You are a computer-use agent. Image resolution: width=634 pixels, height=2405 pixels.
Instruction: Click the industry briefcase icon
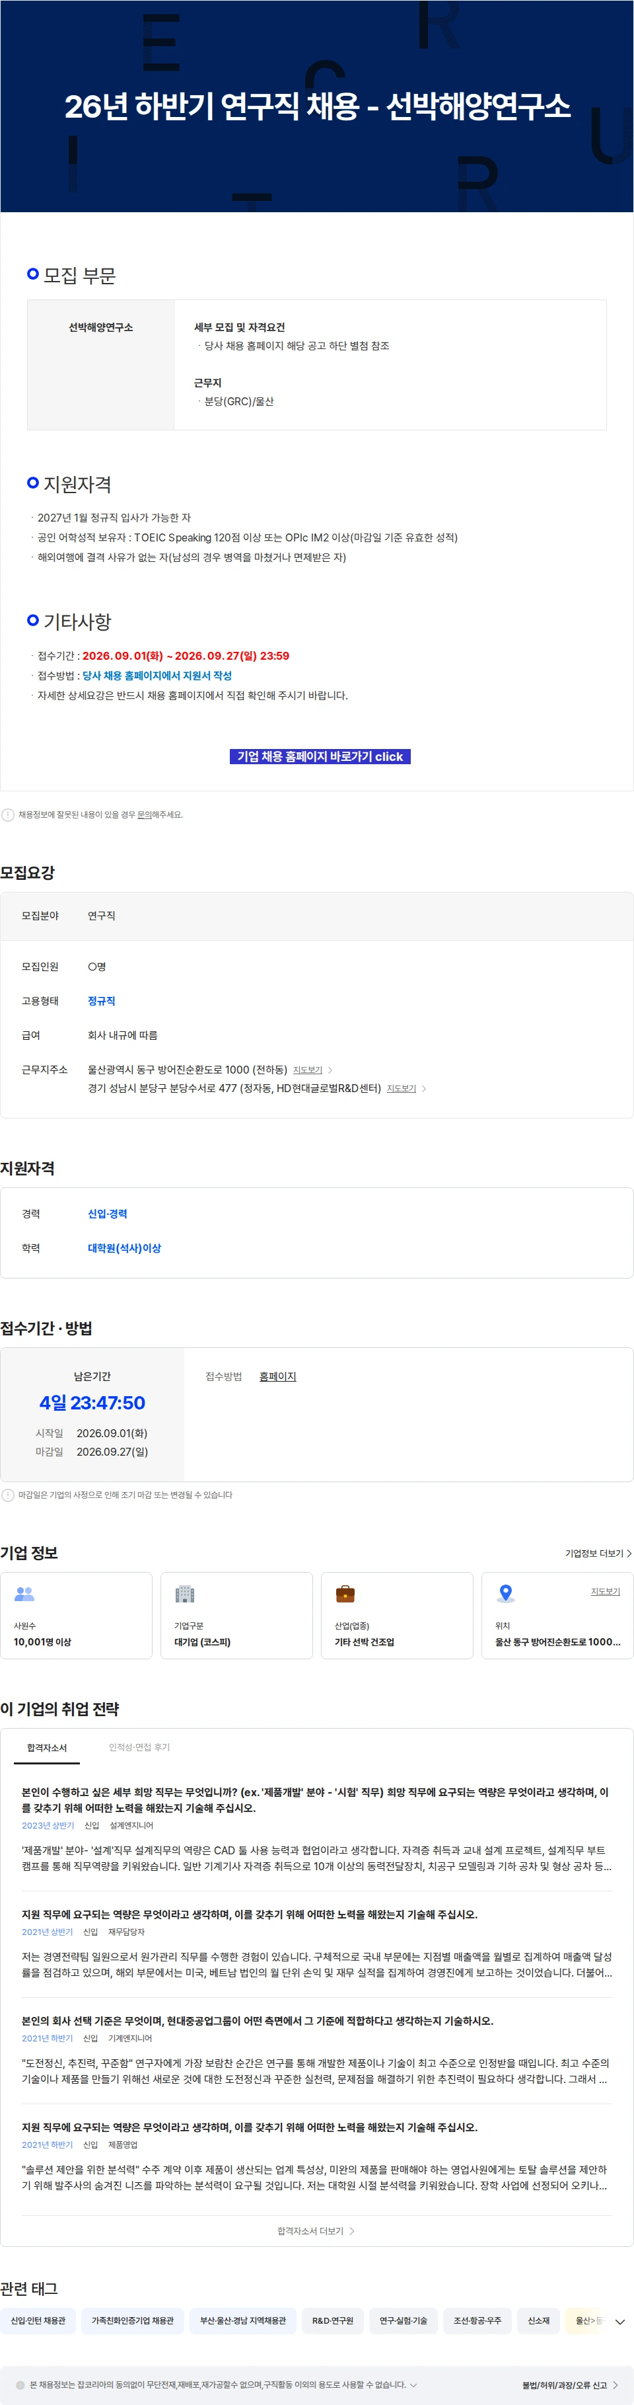point(345,1594)
